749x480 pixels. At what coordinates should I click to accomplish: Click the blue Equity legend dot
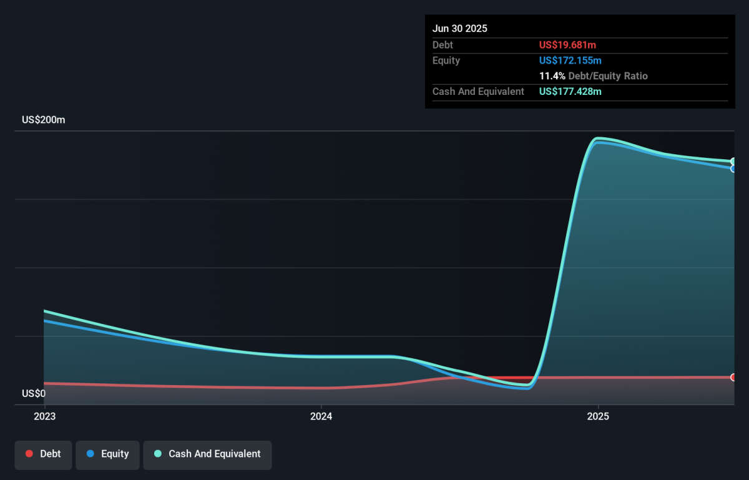click(91, 454)
